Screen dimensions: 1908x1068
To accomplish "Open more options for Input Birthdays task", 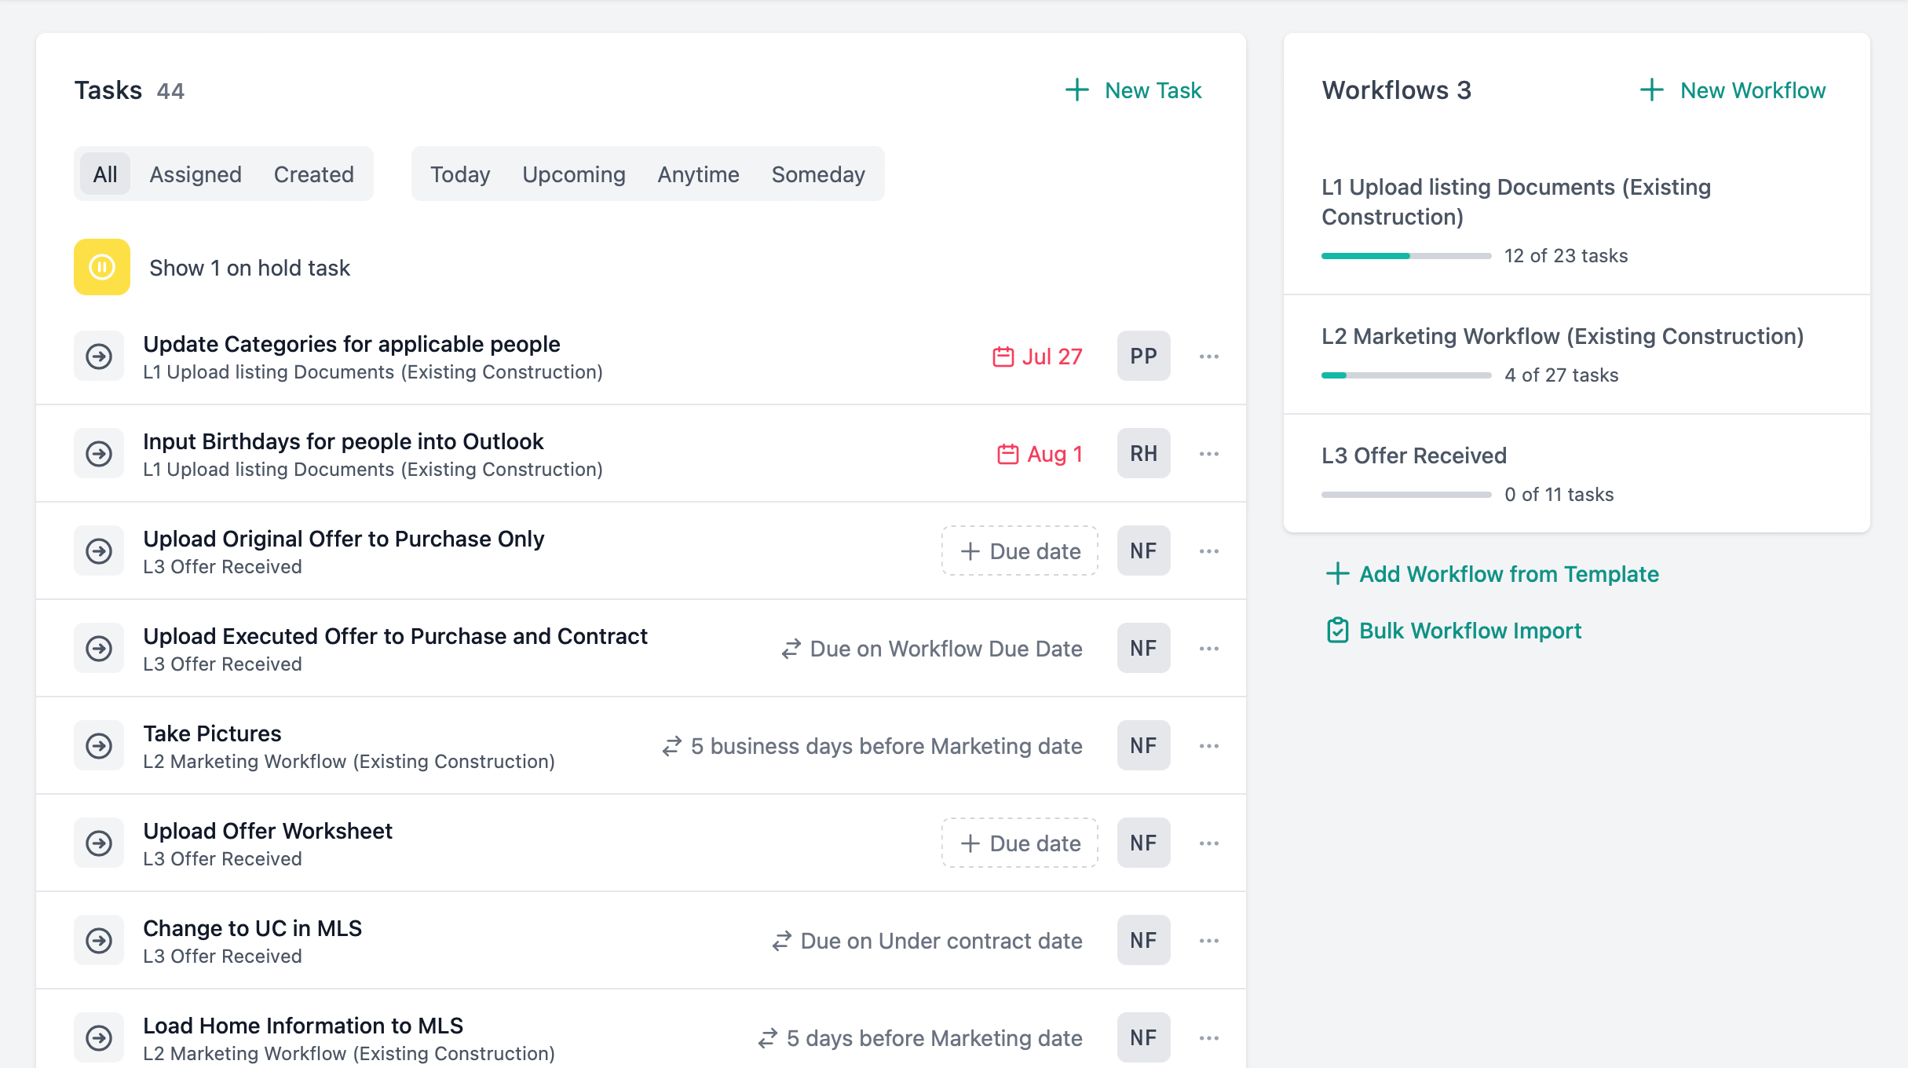I will point(1209,454).
